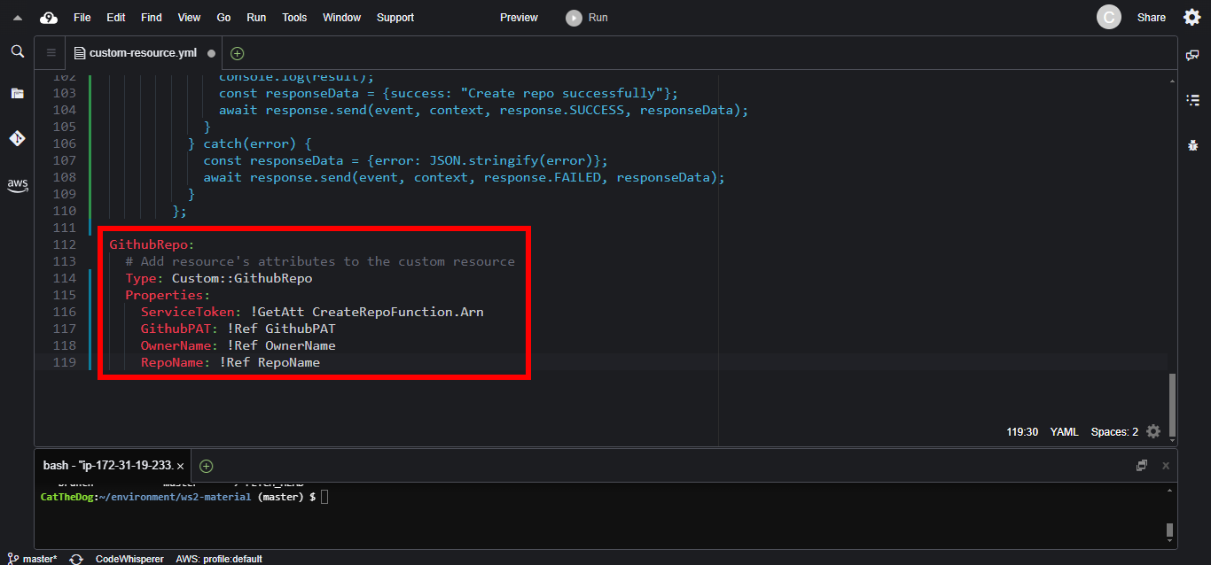1211x565 pixels.
Task: Change the Spaces: 2 indentation setting
Action: 1114,432
